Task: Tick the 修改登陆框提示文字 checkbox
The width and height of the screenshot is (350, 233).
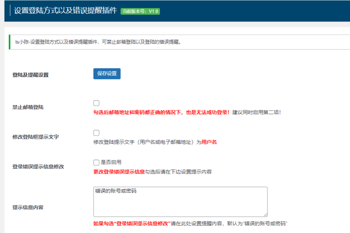Action: [x=97, y=133]
